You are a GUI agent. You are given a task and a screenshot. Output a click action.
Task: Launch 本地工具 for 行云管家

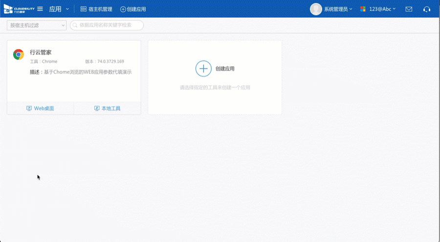[x=107, y=108]
